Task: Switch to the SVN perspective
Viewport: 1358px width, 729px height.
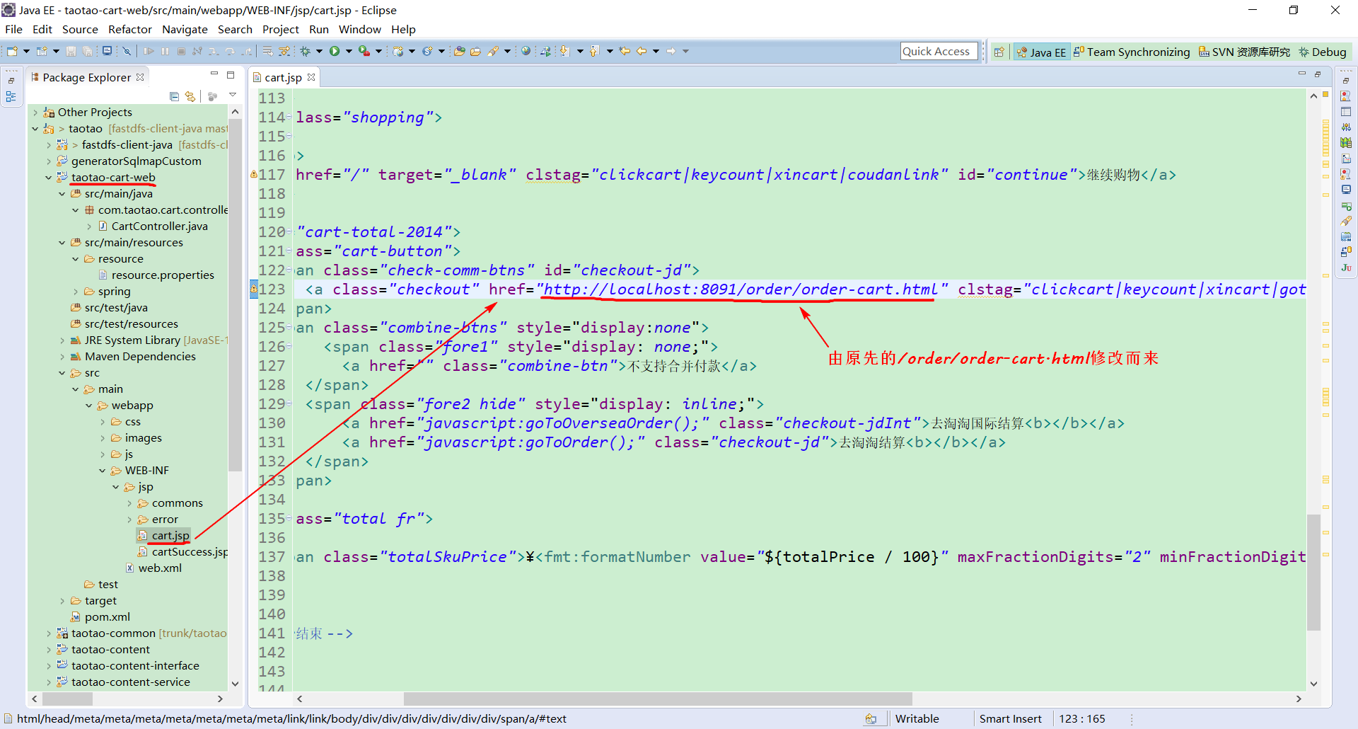Action: 1244,52
